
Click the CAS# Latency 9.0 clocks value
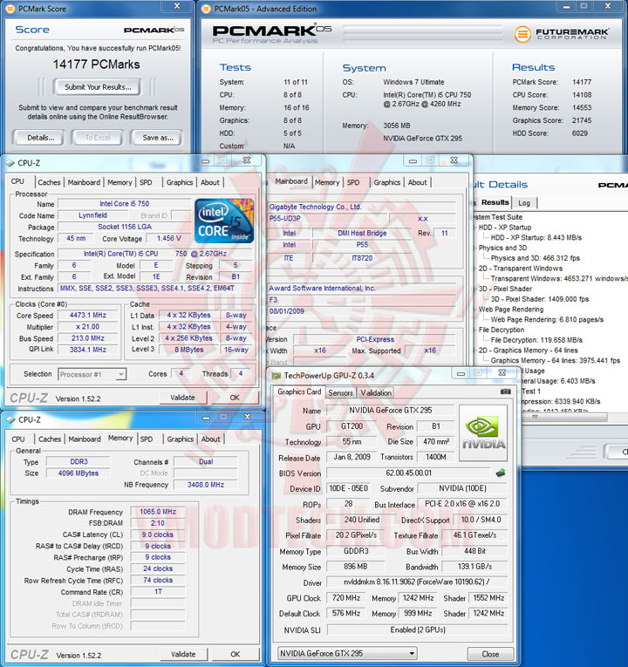point(157,534)
